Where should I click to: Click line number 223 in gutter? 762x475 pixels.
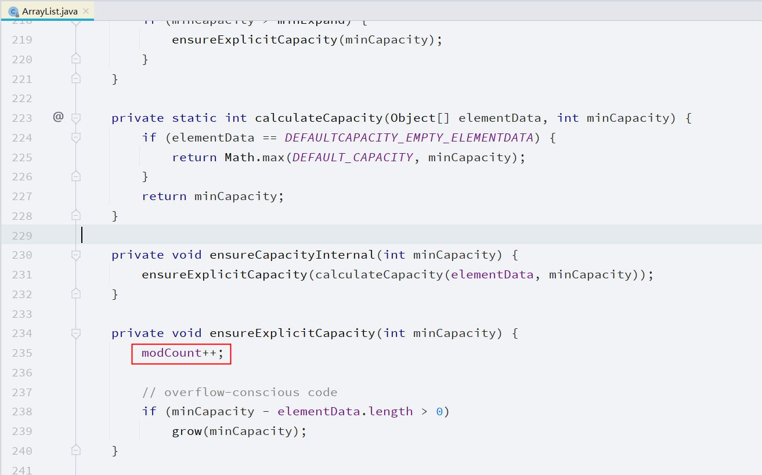[x=21, y=118]
